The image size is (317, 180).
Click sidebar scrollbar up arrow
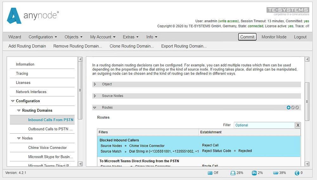point(80,59)
